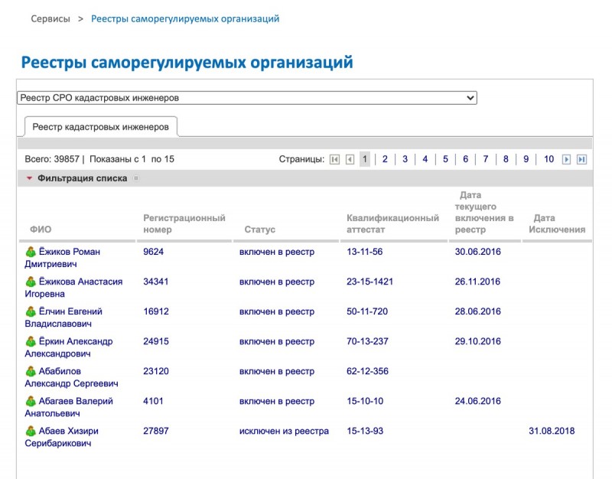
Task: Click person icon beside Ёжикова Анастасия
Action: [31, 282]
